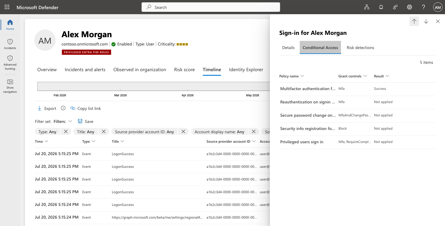This screenshot has width=445, height=226.
Task: Select the 5:15:24 PM LogonSuccess event
Action: [x=152, y=205]
